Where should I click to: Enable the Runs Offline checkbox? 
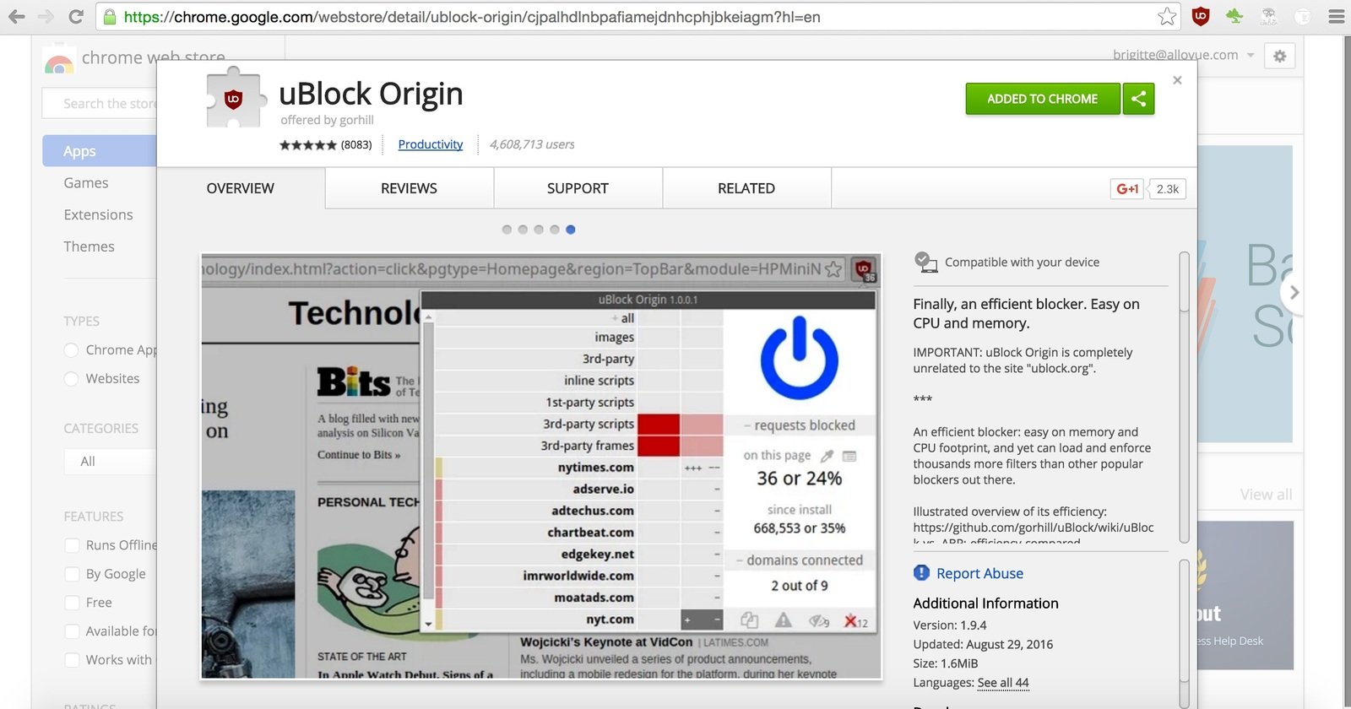pyautogui.click(x=73, y=545)
